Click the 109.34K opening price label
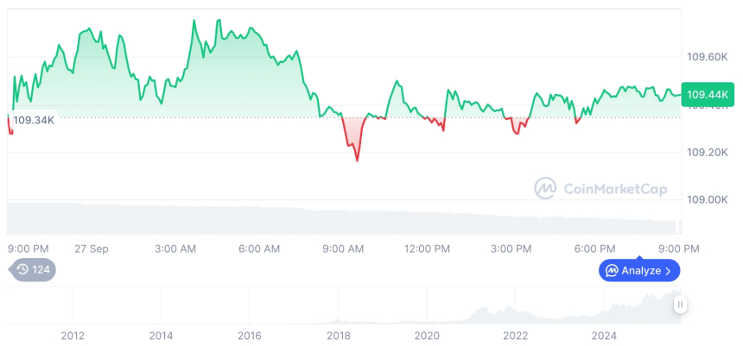The height and width of the screenshot is (346, 743). click(34, 120)
